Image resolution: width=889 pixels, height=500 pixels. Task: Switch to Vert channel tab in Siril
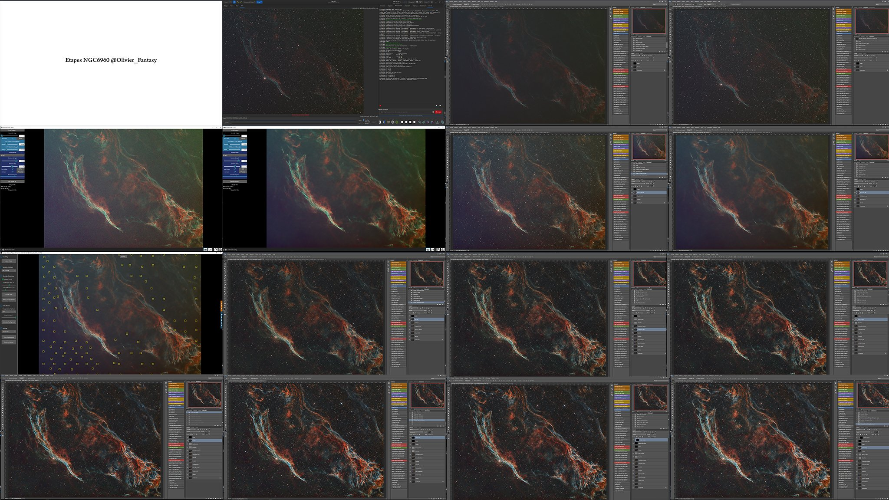click(x=231, y=6)
